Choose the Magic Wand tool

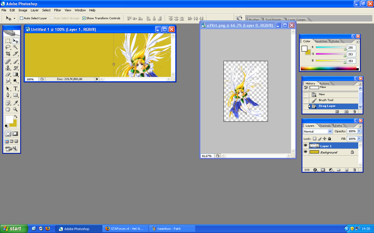[x=15, y=47]
